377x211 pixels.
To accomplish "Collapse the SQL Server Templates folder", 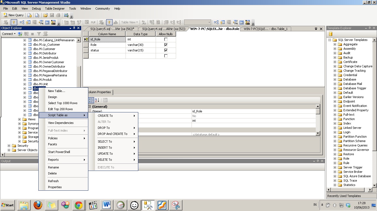I will (330, 40).
